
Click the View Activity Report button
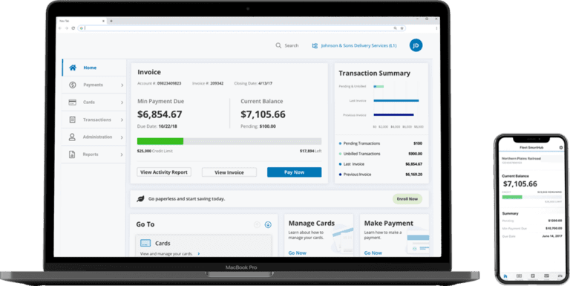point(164,172)
